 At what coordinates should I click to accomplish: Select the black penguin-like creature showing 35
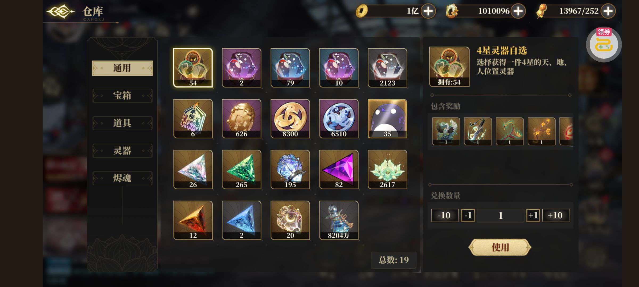(x=387, y=119)
